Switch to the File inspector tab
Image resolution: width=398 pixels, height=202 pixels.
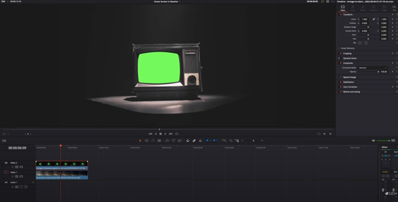pyautogui.click(x=394, y=8)
